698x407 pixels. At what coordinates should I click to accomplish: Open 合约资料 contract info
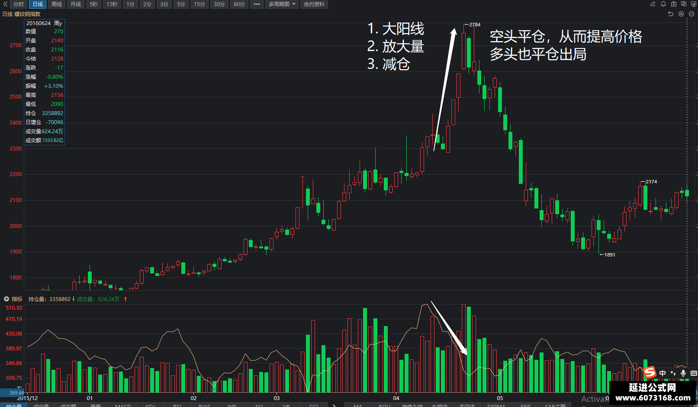click(x=314, y=4)
